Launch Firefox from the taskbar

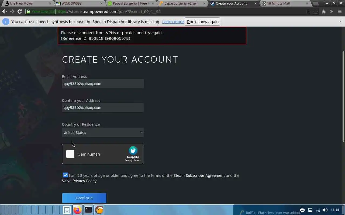click(78, 210)
